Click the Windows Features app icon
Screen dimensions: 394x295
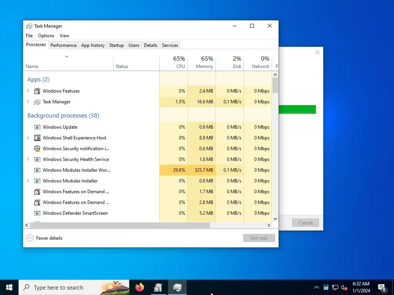(37, 91)
